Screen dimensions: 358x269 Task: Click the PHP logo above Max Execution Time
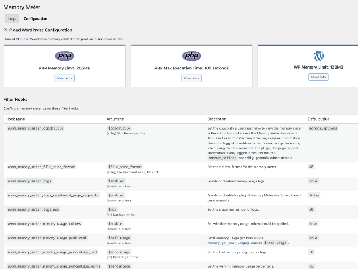click(x=192, y=56)
